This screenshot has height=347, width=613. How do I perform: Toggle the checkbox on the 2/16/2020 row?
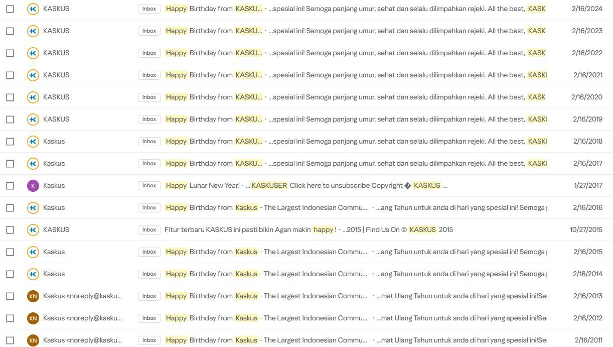(x=10, y=97)
